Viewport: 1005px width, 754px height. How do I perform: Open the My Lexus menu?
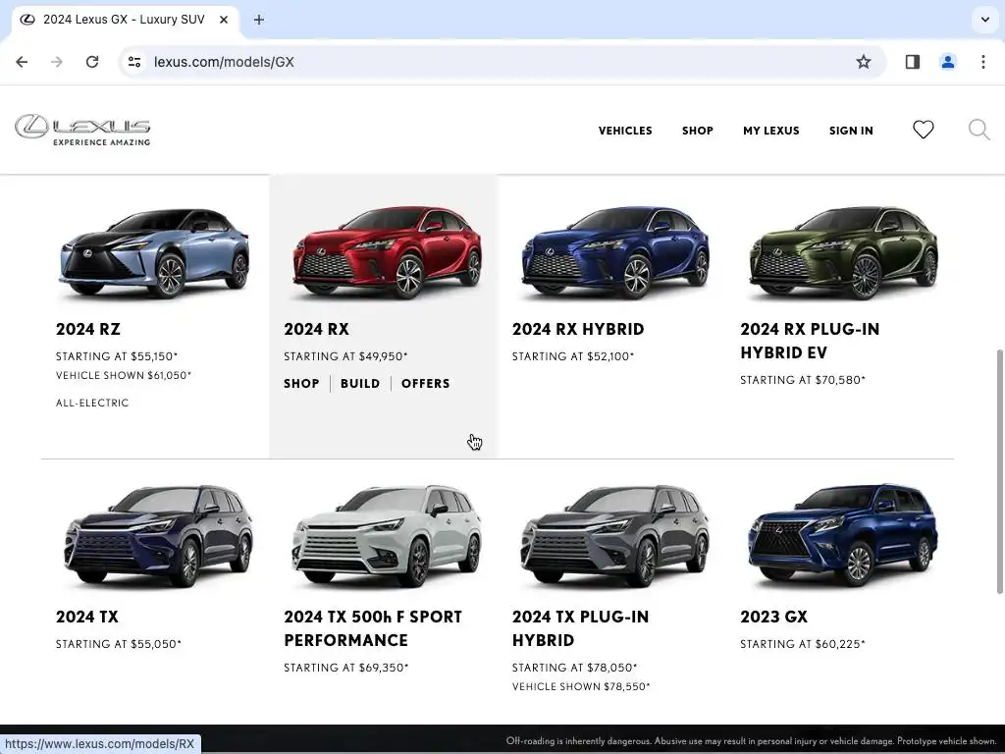click(x=771, y=131)
